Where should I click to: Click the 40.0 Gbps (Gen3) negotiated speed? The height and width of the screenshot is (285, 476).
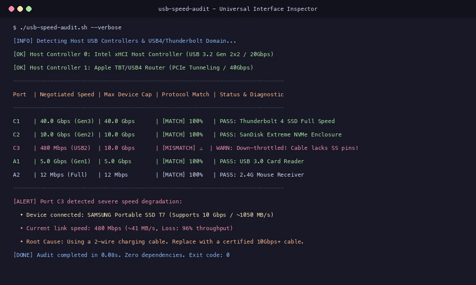tap(67, 121)
